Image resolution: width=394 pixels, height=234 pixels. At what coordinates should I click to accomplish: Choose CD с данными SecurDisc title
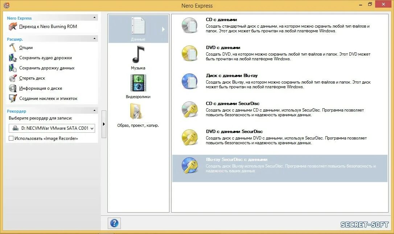[233, 104]
